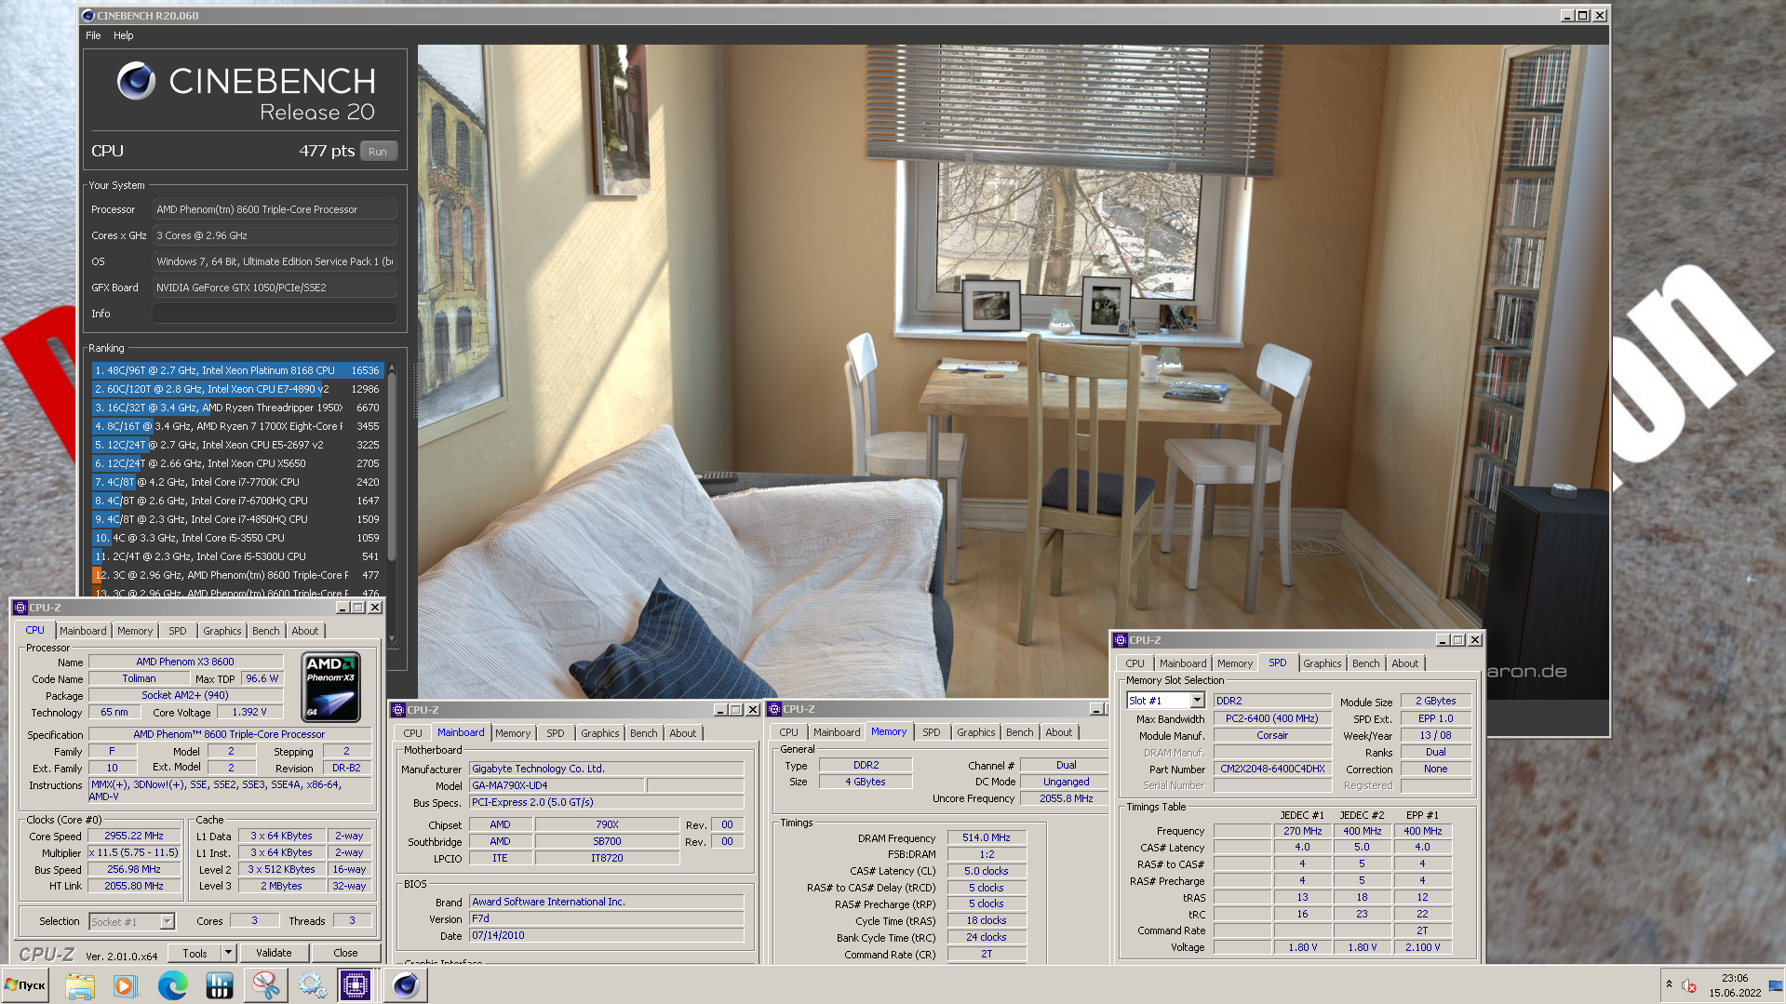Click the 477 pts CPU score

[x=327, y=151]
